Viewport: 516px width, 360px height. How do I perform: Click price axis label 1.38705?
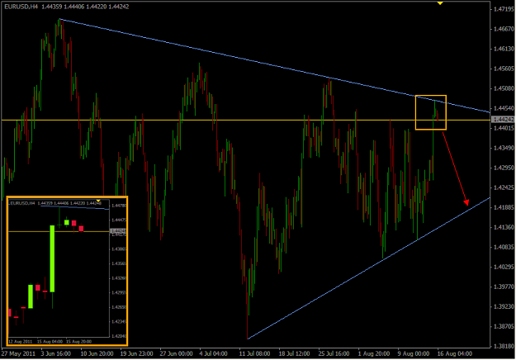coord(504,326)
